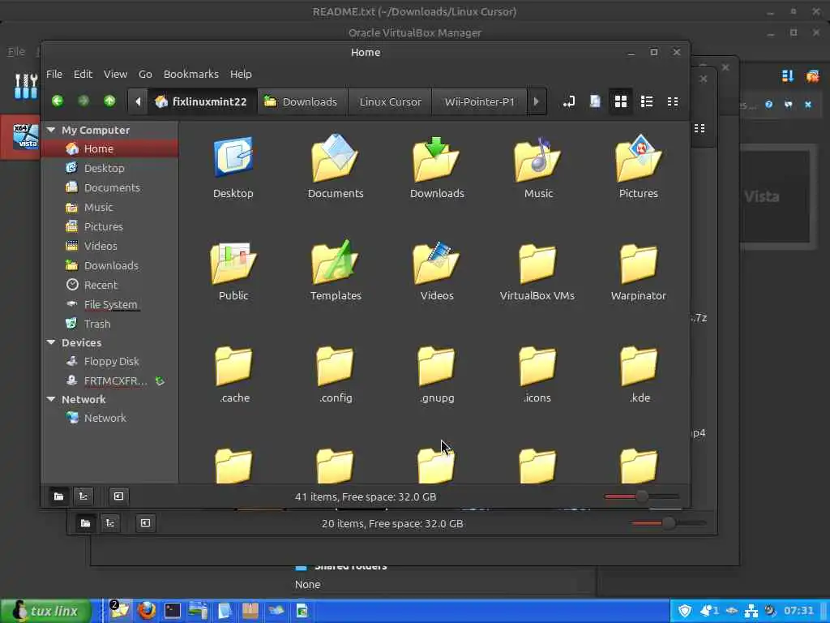Click the new document toolbar icon
This screenshot has height=623, width=830.
595,101
